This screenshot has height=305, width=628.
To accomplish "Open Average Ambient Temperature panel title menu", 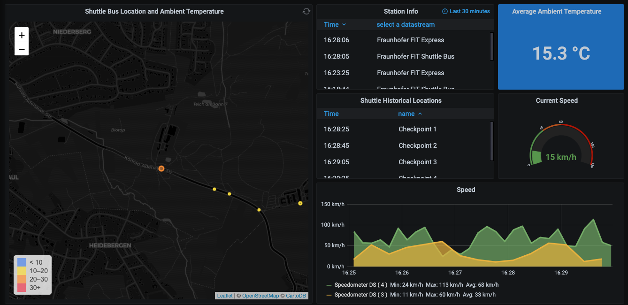I will pos(557,11).
